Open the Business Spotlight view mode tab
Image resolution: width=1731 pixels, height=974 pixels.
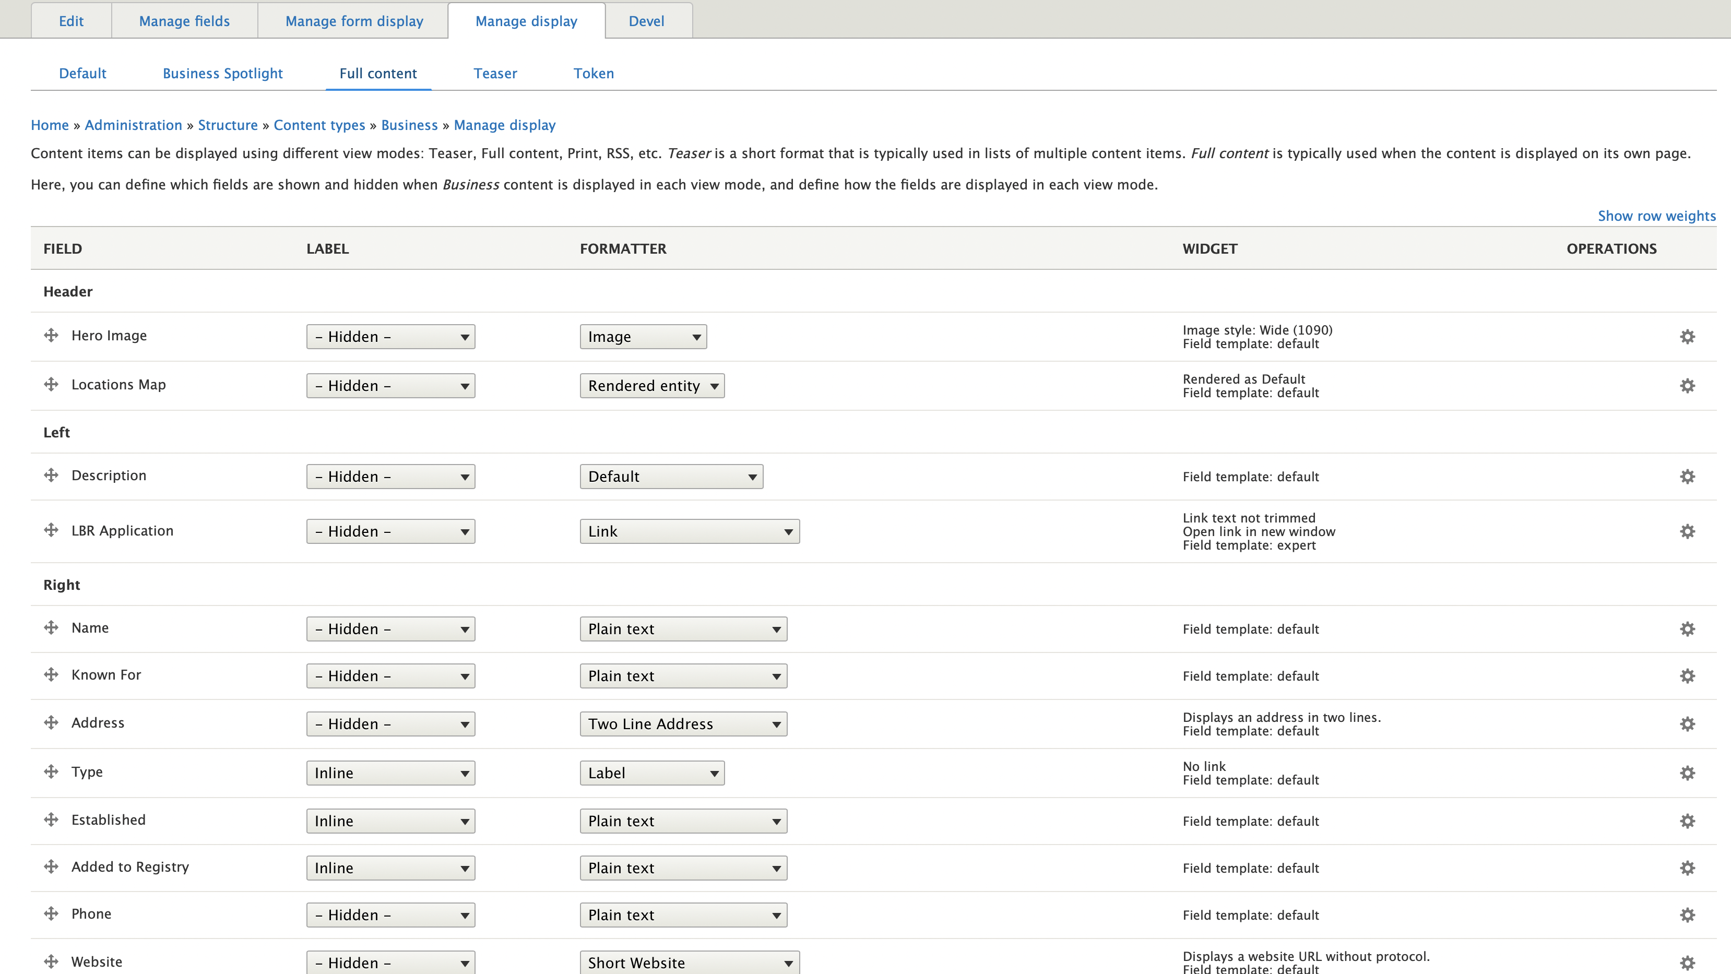pyautogui.click(x=222, y=73)
